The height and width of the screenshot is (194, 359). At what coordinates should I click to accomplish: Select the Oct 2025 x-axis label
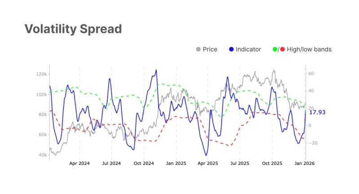pos(272,163)
